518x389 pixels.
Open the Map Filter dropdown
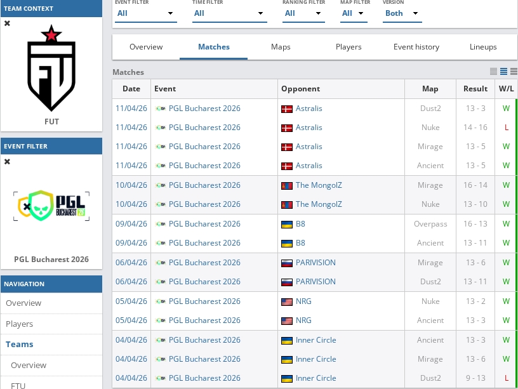354,13
